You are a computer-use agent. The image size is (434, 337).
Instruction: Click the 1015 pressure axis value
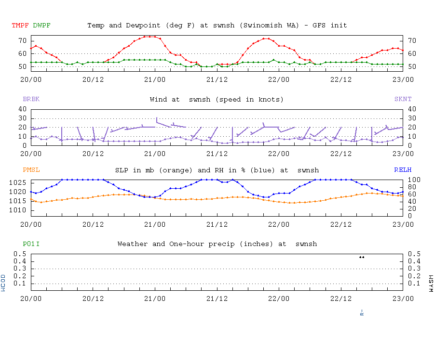tap(18, 201)
